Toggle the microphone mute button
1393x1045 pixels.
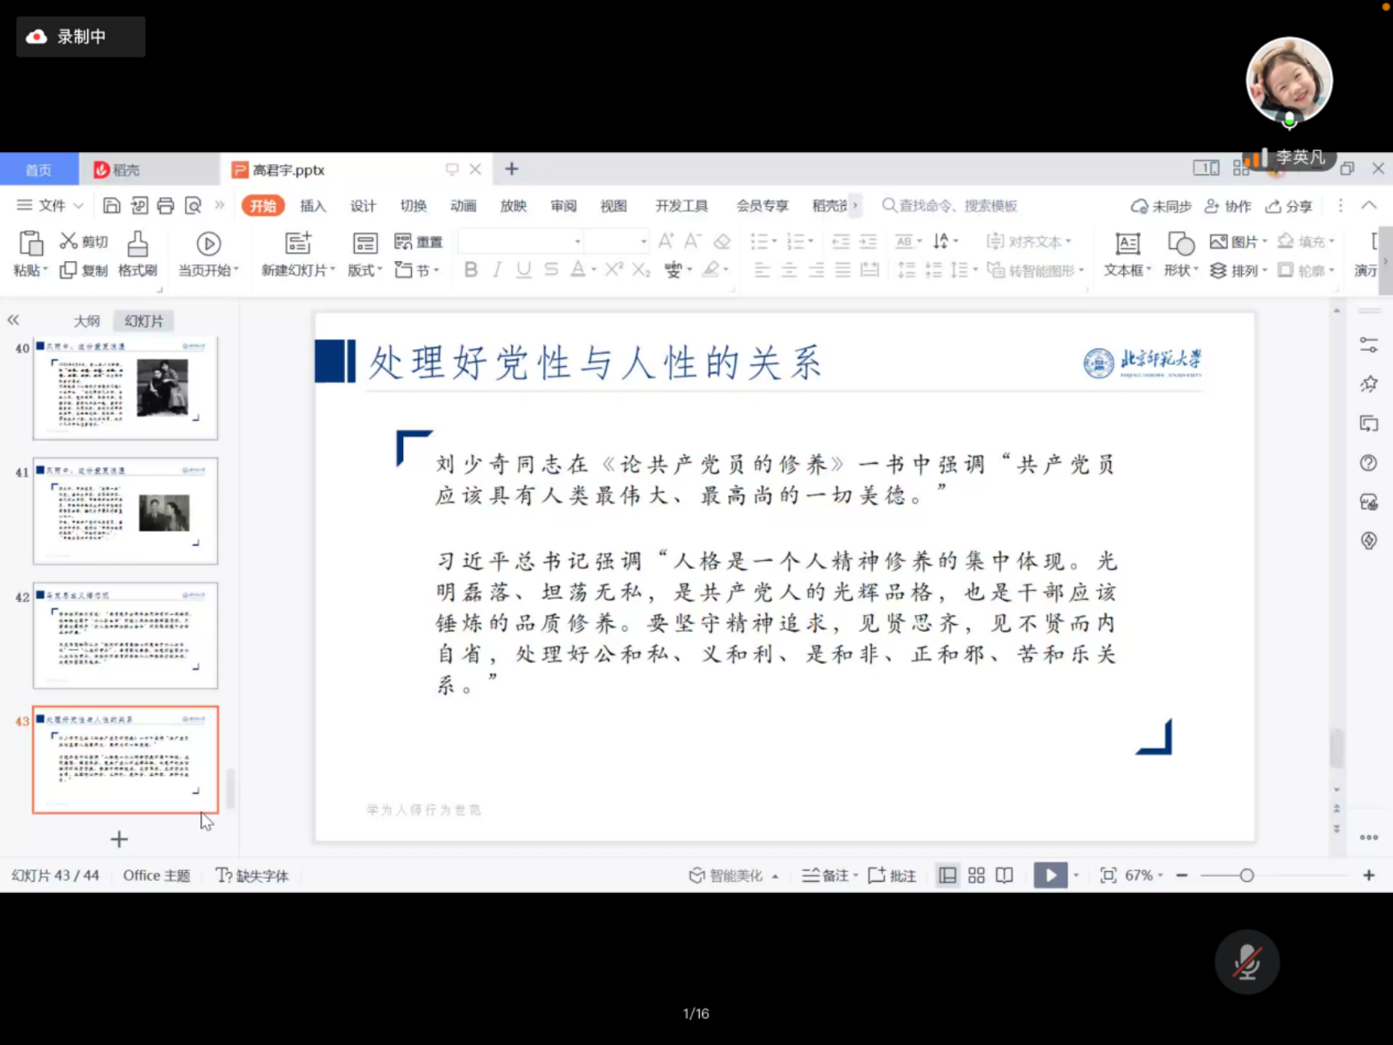tap(1247, 961)
